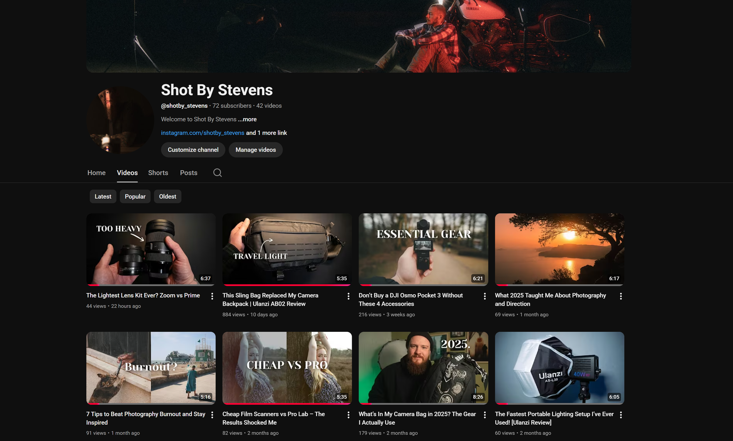Switch to the Posts tab

[189, 173]
